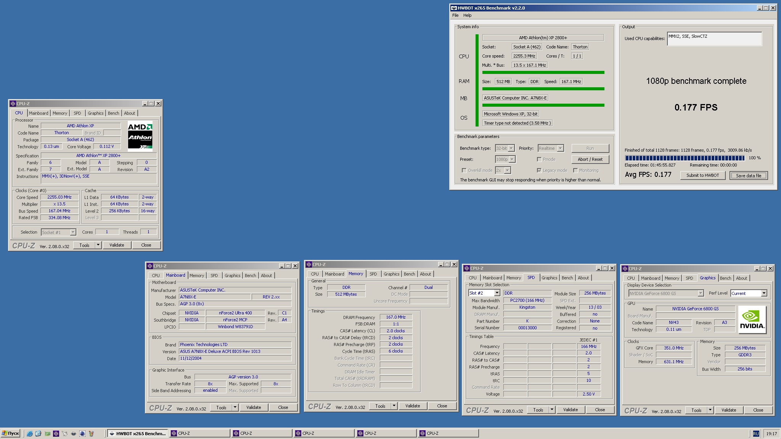Click the 19:17 system clock
Viewport: 781px width, 439px height.
coord(771,434)
